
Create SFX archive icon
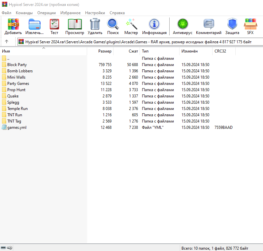(x=250, y=24)
